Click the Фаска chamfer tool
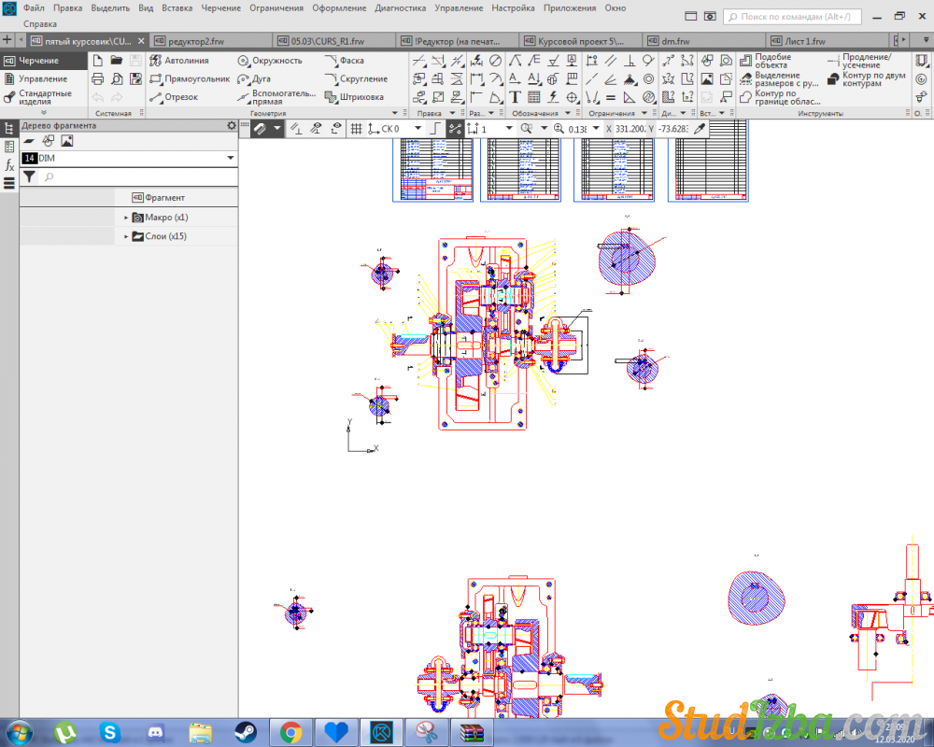The image size is (934, 747). [x=345, y=61]
